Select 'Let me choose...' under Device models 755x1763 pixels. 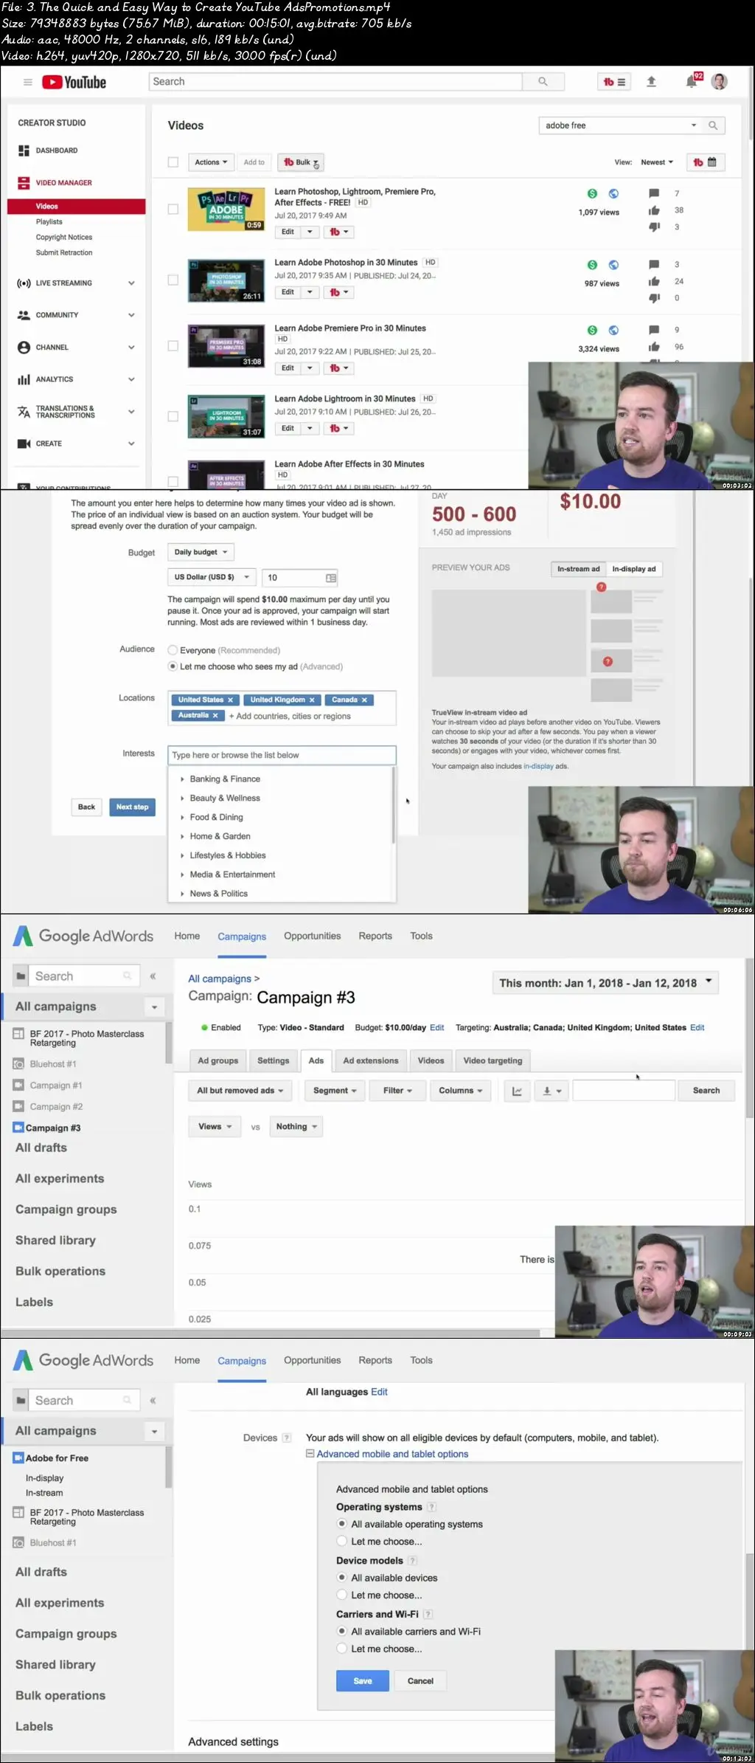pos(341,1595)
